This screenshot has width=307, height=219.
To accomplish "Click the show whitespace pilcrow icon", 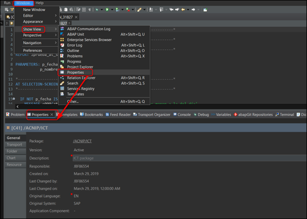I will point(89,10).
